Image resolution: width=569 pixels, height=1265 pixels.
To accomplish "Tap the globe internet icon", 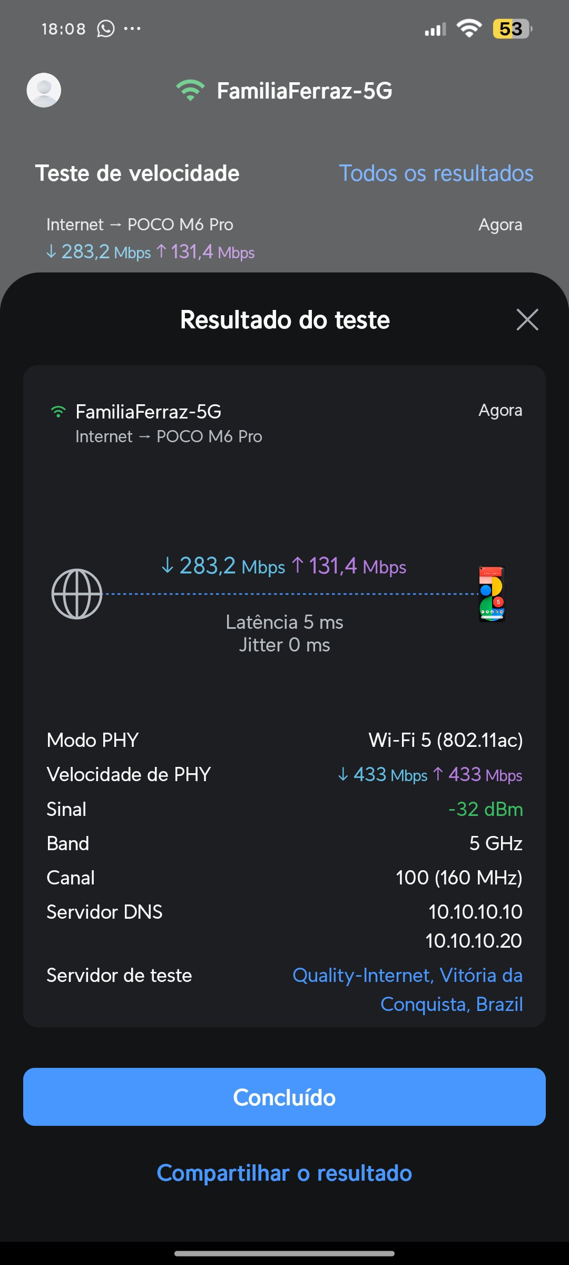I will pos(77,594).
